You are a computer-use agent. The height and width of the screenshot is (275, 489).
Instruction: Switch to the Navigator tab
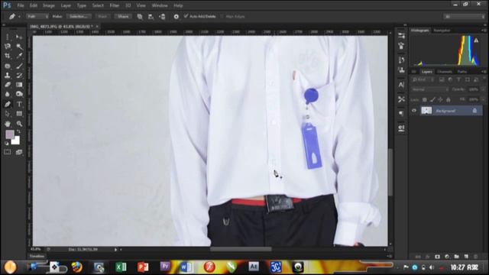tap(442, 31)
